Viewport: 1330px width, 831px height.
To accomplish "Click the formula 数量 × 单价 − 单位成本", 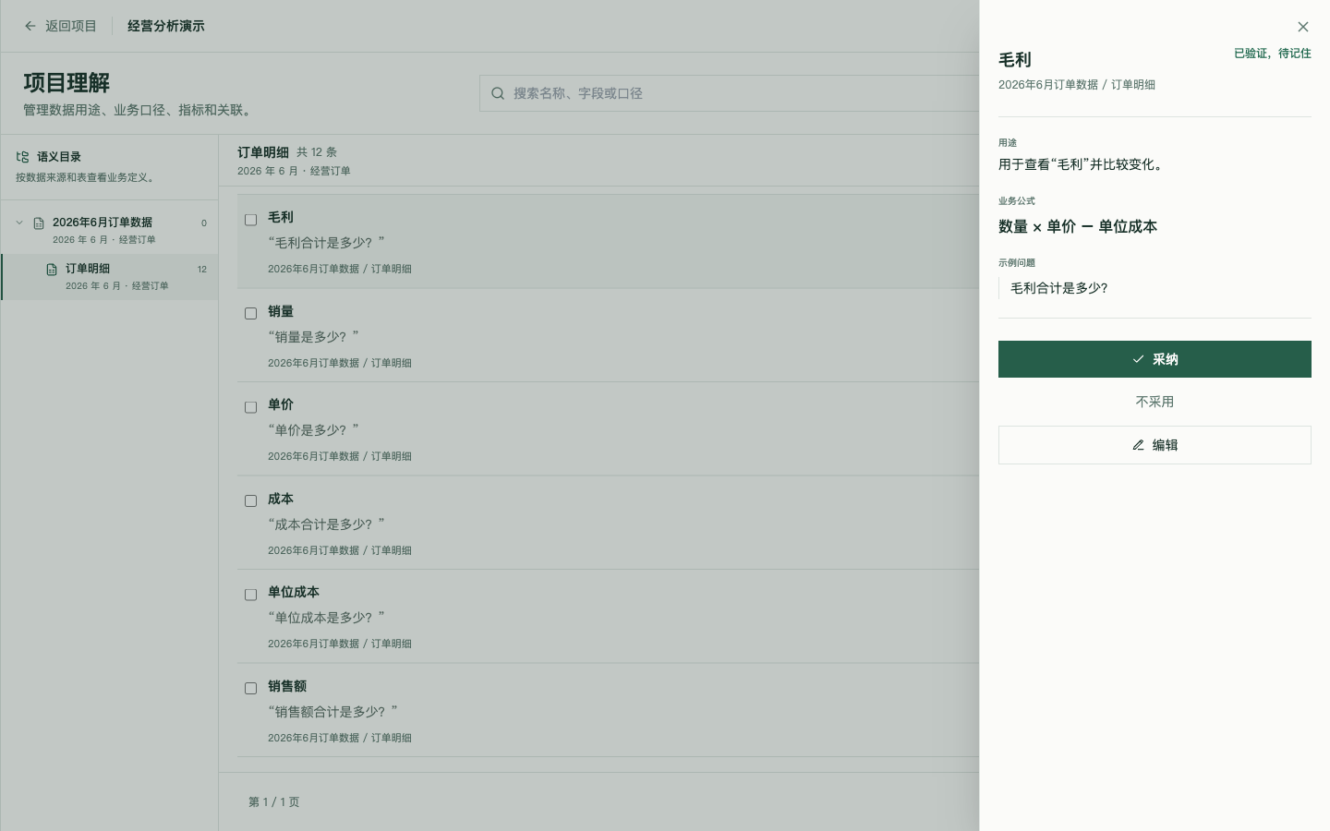I will click(1078, 226).
